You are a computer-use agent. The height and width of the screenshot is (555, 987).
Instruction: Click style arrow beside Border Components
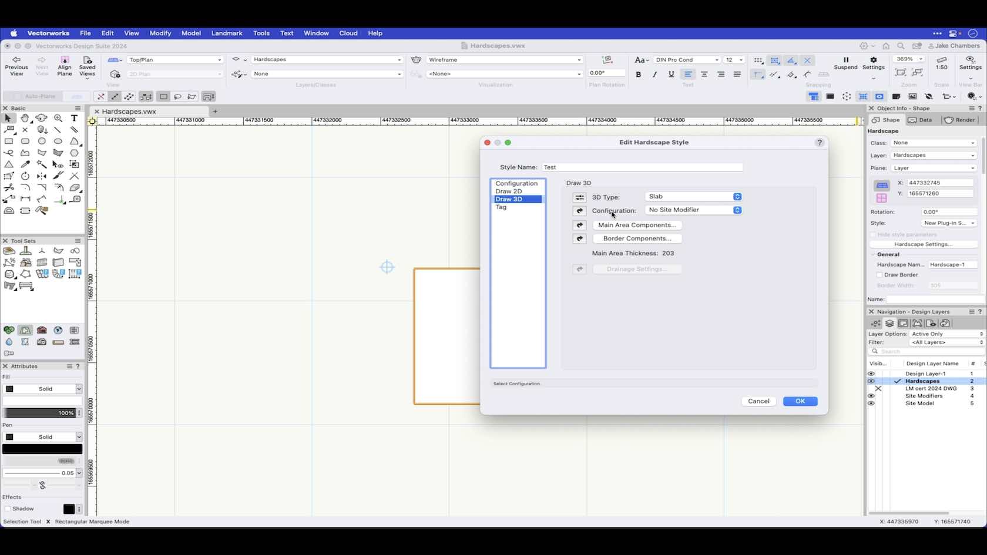point(580,238)
